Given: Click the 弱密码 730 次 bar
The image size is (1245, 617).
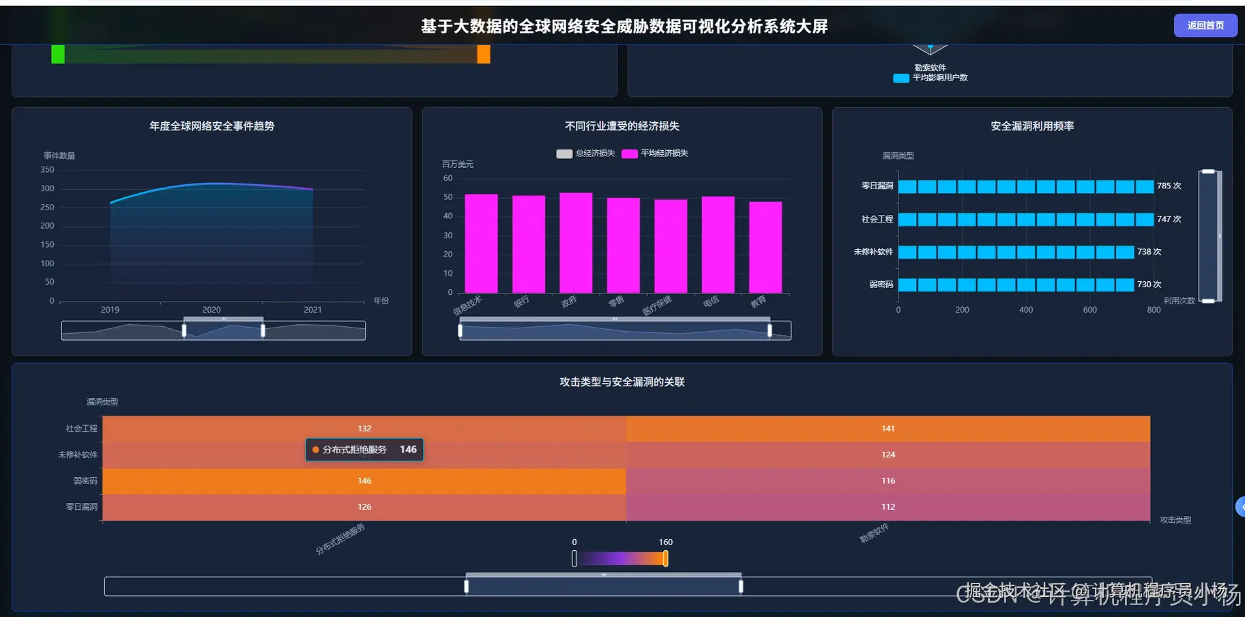Looking at the screenshot, I should click(x=1016, y=285).
